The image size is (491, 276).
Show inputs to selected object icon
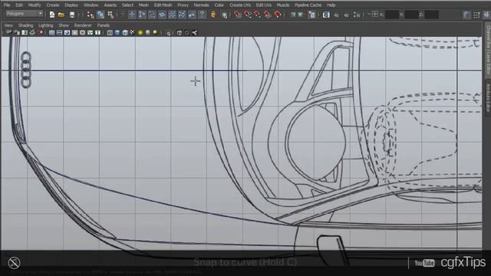point(293,15)
